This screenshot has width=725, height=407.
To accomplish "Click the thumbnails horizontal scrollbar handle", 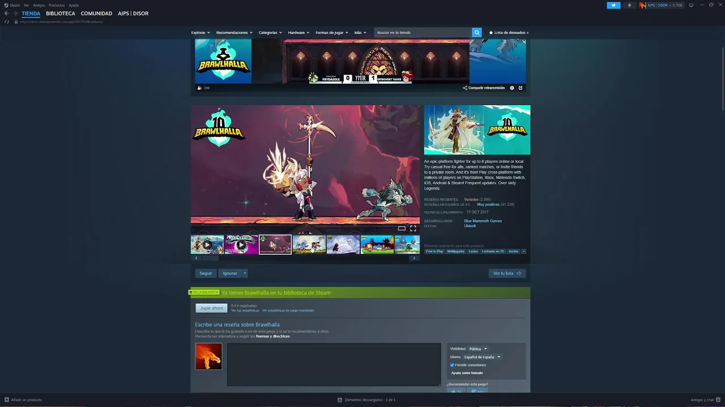I will click(x=211, y=258).
